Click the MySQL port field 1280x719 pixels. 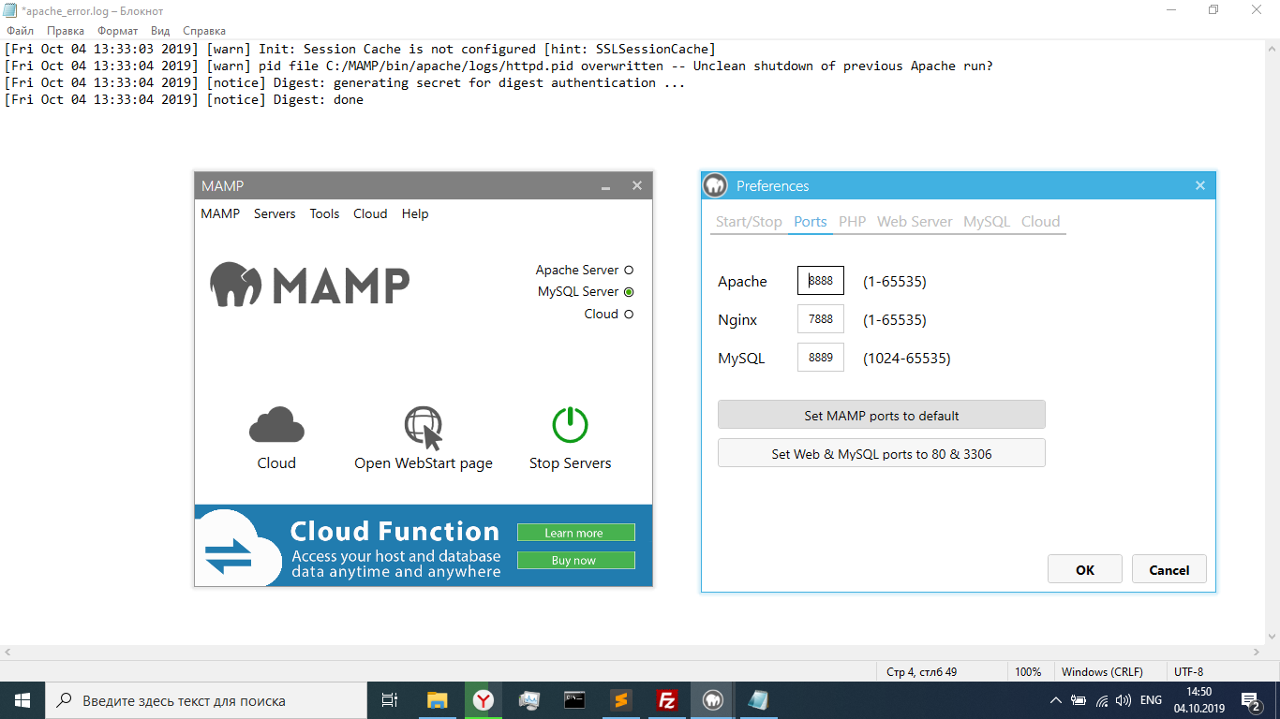click(x=821, y=358)
